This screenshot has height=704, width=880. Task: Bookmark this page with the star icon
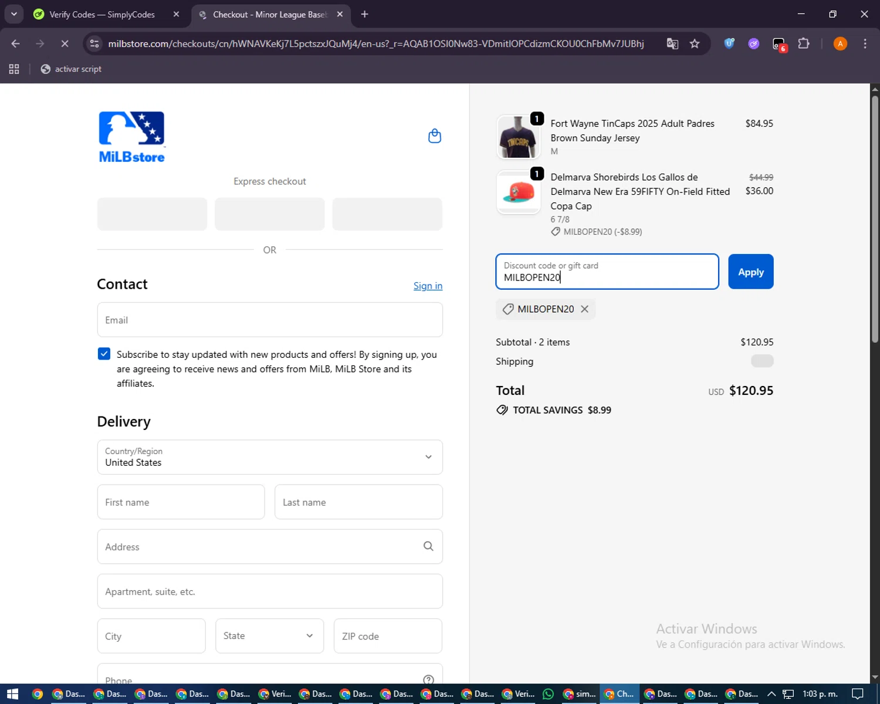click(695, 43)
